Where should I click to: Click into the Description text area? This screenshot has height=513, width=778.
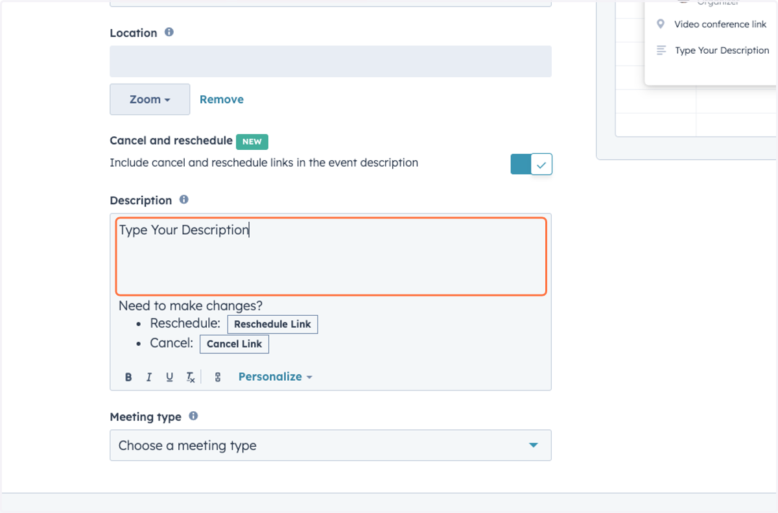(331, 257)
